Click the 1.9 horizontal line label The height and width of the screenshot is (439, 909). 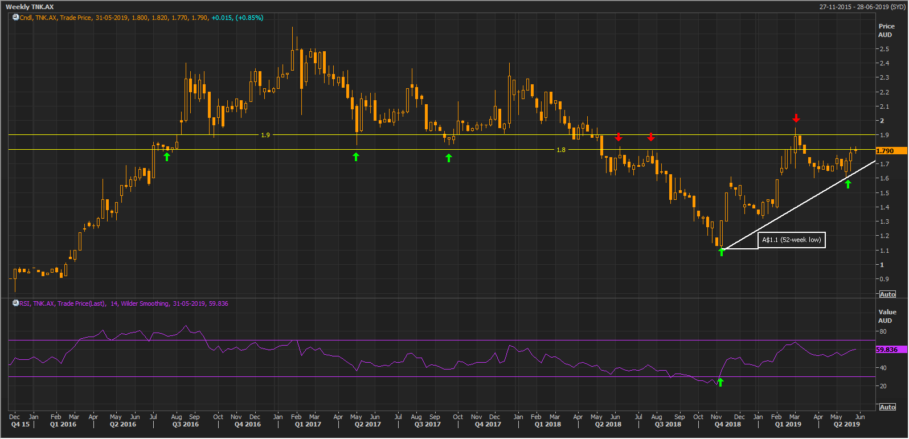[265, 135]
